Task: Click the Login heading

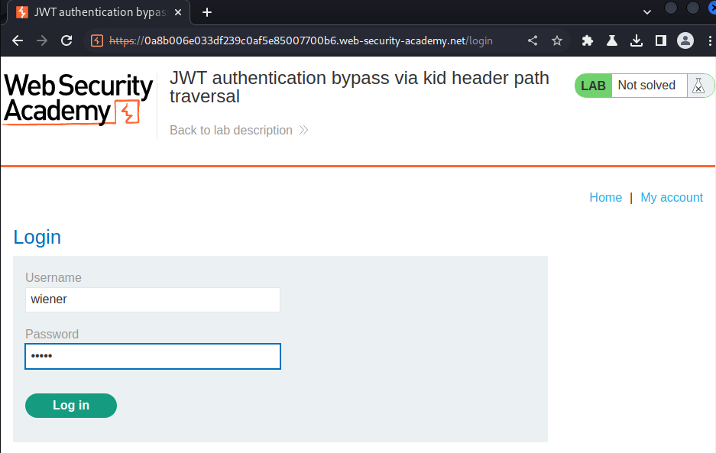Action: coord(37,237)
